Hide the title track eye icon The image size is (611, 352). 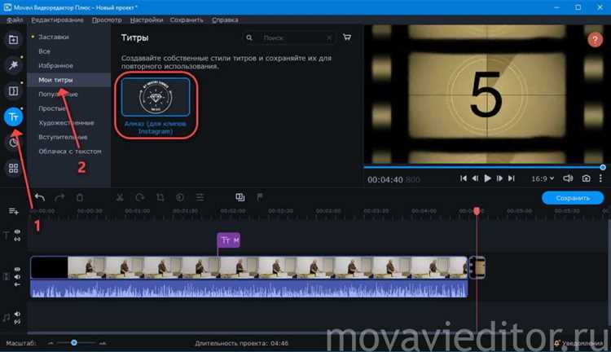pyautogui.click(x=17, y=231)
